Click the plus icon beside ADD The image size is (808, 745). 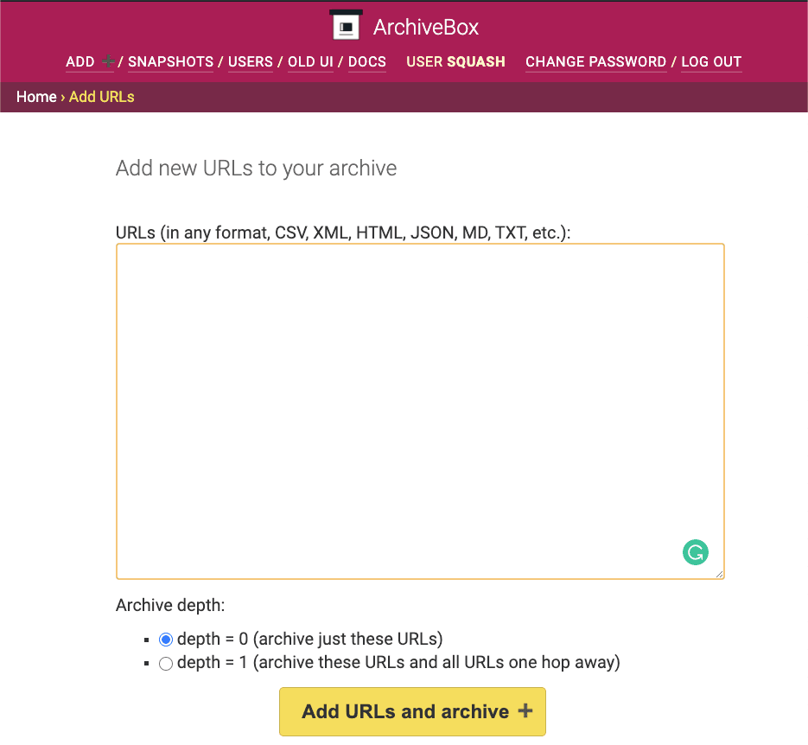pos(108,61)
